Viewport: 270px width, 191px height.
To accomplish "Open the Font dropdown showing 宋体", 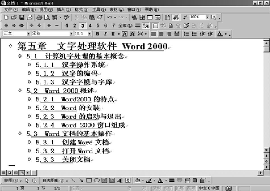I will [x=71, y=34].
